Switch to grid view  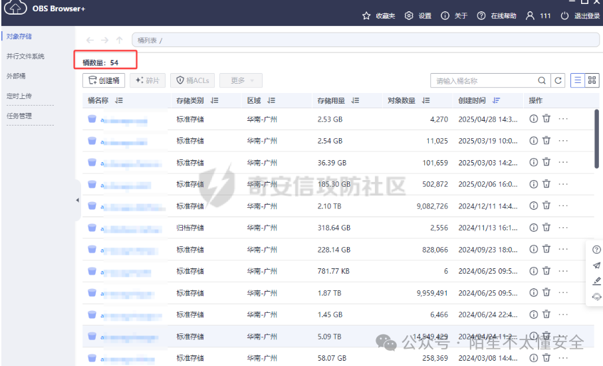coord(592,80)
